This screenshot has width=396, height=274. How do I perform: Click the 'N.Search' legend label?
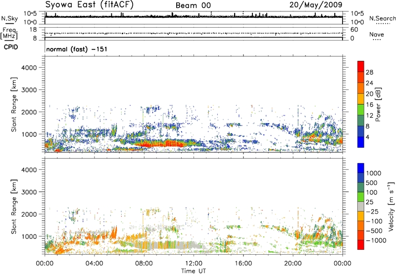tap(382, 18)
